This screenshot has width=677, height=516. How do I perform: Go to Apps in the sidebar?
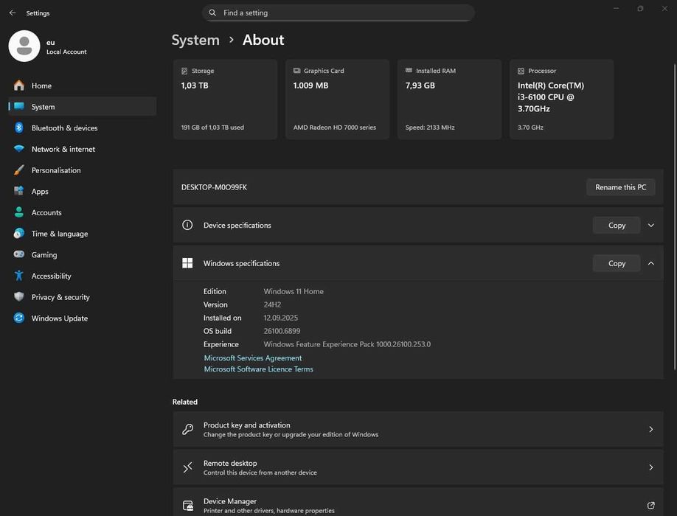point(40,192)
